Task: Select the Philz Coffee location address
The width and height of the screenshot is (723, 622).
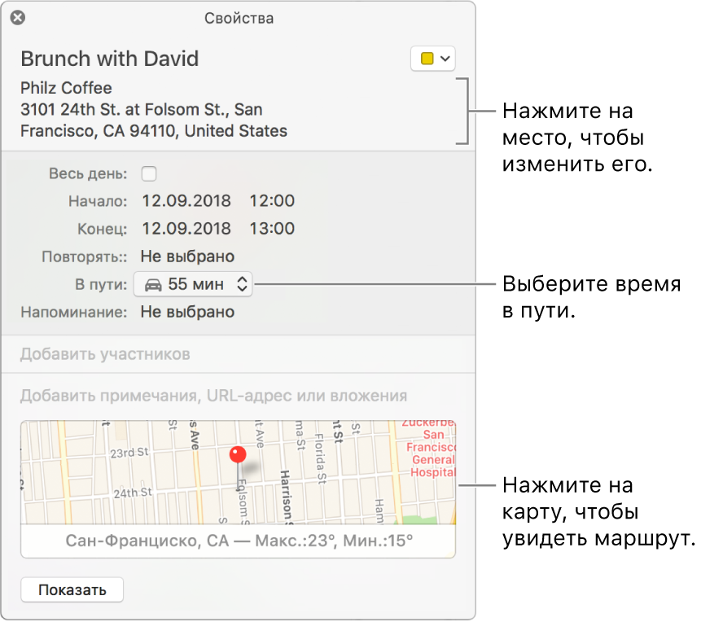Action: click(154, 109)
